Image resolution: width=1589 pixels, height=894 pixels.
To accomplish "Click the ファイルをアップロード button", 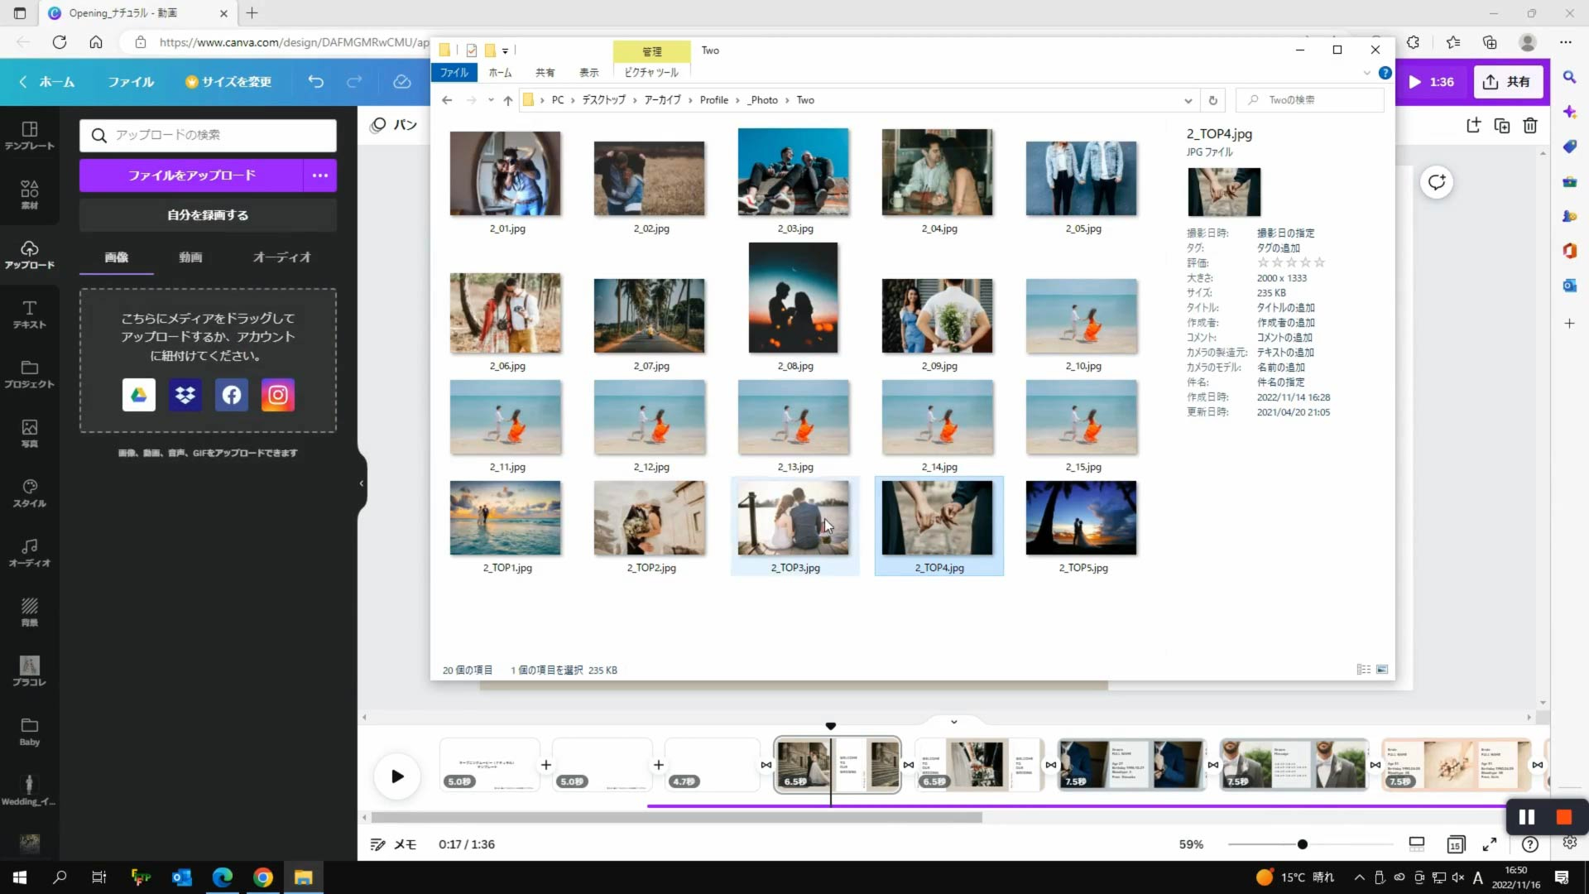I will point(191,175).
